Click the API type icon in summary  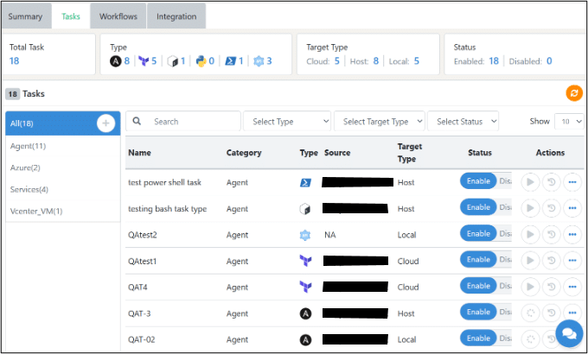(259, 61)
